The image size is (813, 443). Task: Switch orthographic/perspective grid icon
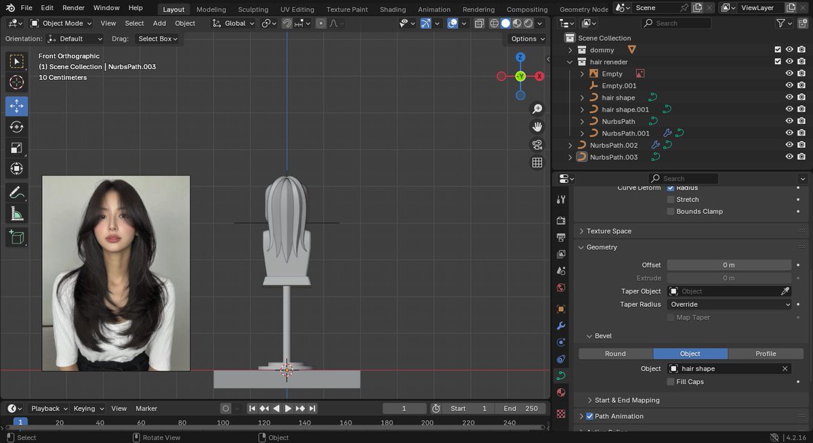point(537,163)
